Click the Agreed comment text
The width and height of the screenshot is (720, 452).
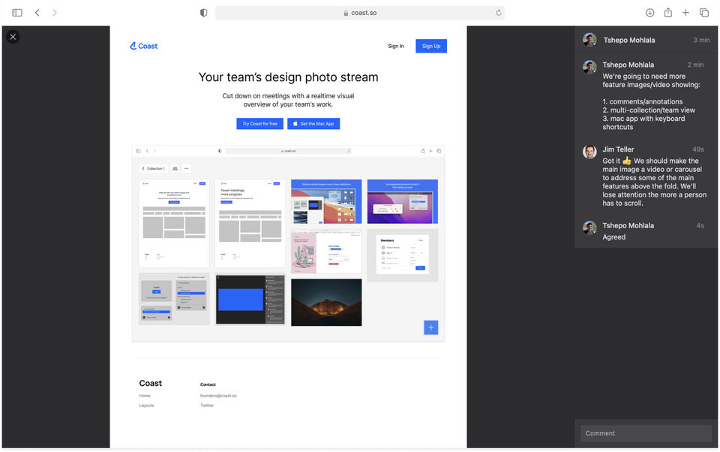pyautogui.click(x=614, y=237)
